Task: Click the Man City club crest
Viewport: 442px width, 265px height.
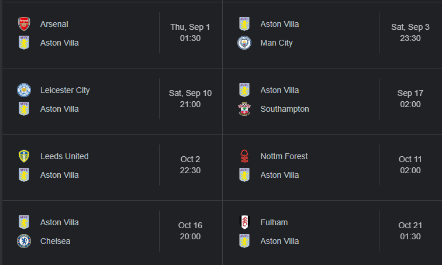Action: click(x=244, y=43)
